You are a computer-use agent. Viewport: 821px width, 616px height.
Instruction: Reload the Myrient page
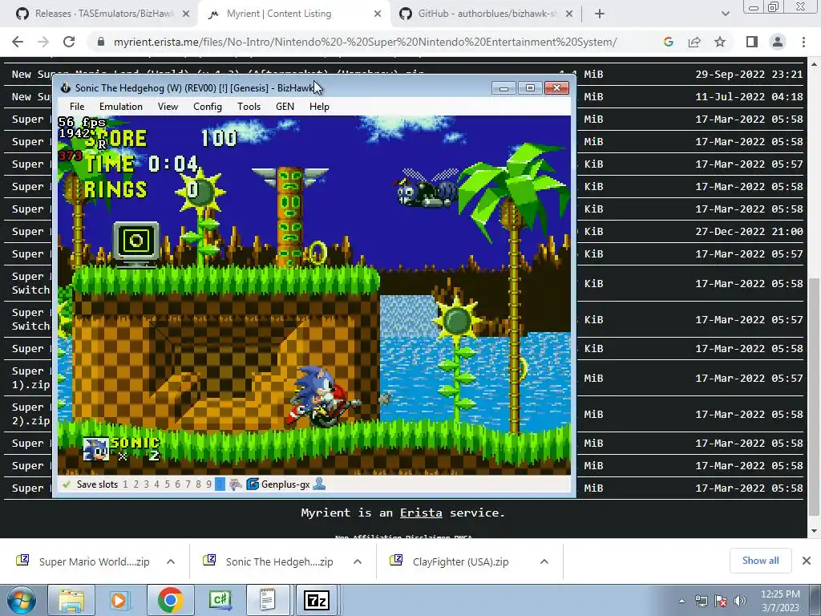pos(69,42)
